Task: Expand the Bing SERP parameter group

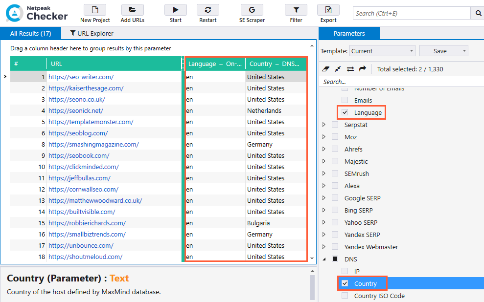Action: [324, 210]
